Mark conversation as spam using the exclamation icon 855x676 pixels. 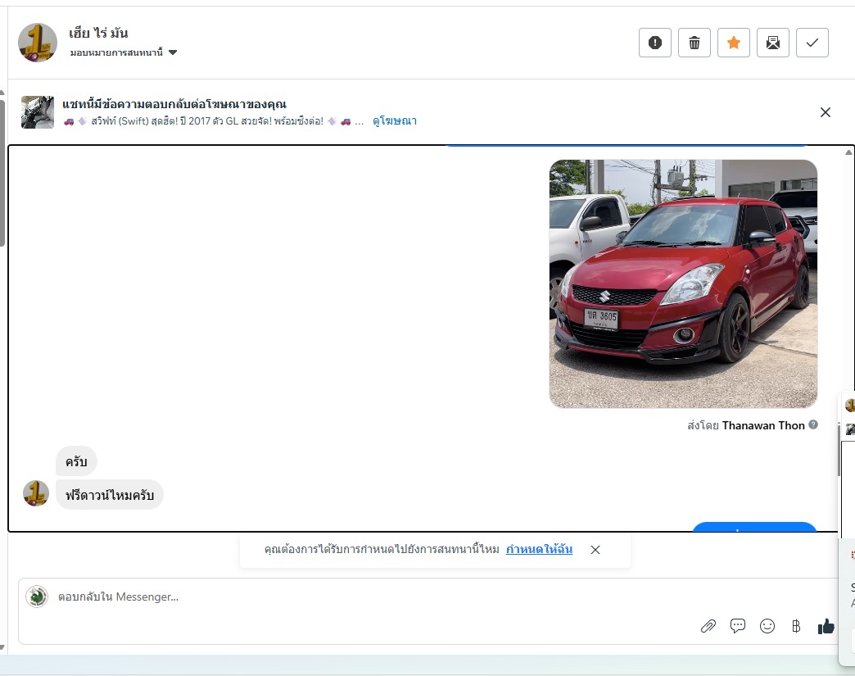655,43
